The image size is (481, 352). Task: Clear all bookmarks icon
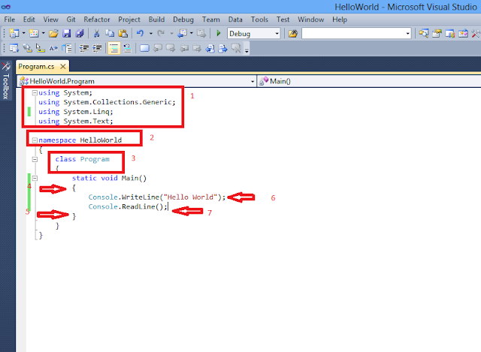(236, 48)
